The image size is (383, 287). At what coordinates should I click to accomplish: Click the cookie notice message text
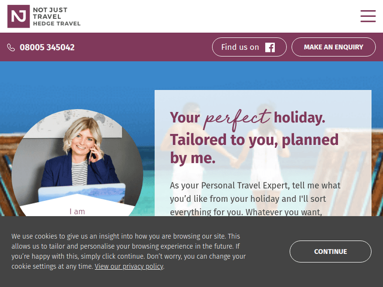tap(128, 247)
